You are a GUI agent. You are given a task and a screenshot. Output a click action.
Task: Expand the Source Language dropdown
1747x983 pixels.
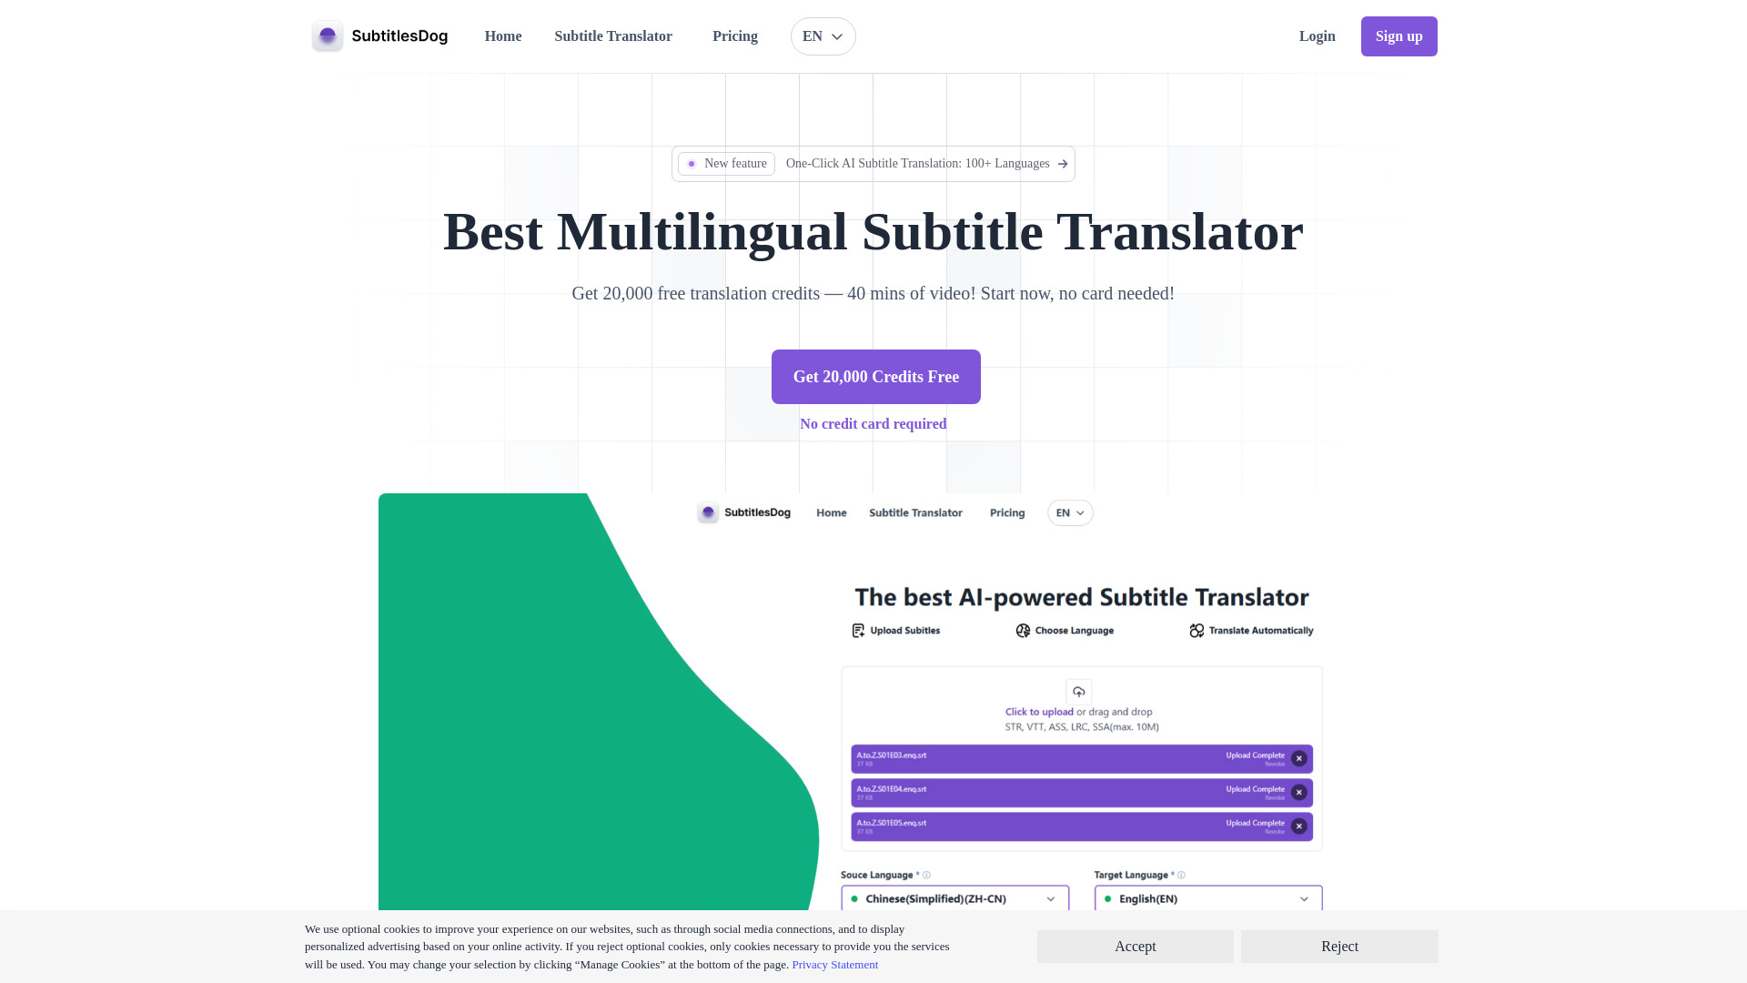[952, 899]
